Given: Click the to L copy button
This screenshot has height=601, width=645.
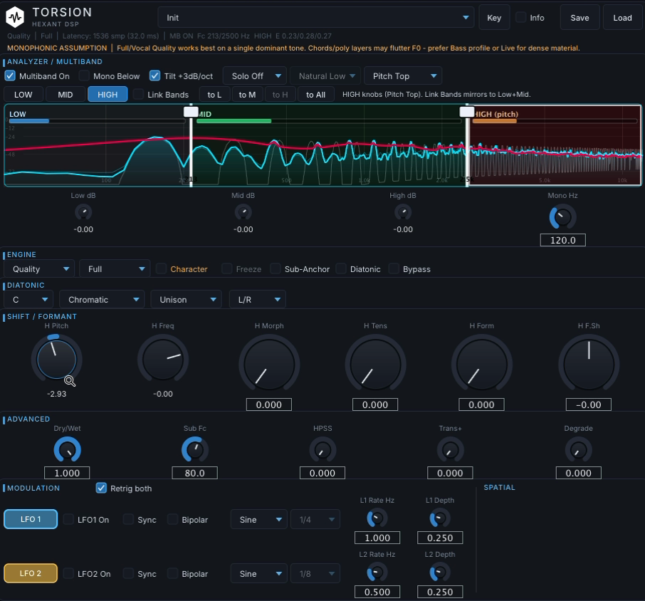Looking at the screenshot, I should [214, 94].
